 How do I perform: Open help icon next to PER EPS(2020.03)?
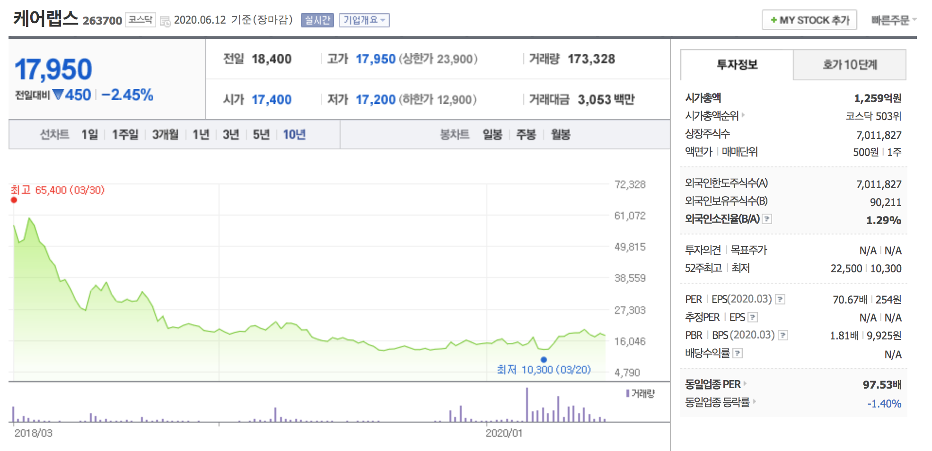click(781, 299)
